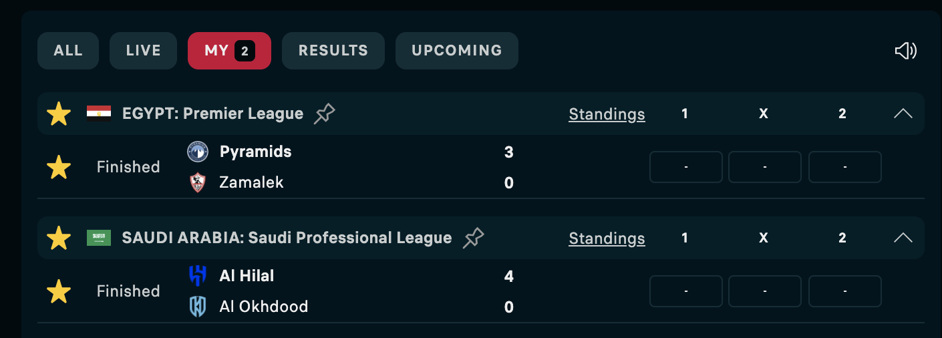
Task: Toggle favorite star for Al Hilal match
Action: [x=59, y=291]
